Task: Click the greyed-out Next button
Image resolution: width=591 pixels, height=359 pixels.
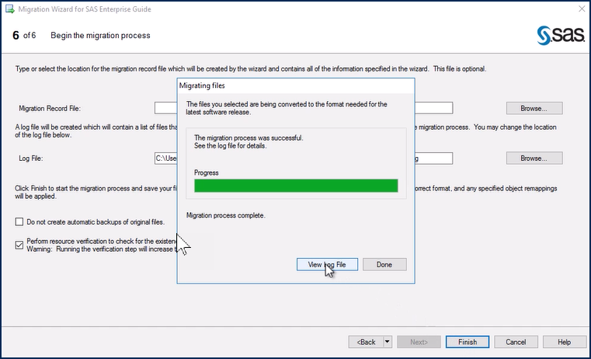Action: (418, 342)
